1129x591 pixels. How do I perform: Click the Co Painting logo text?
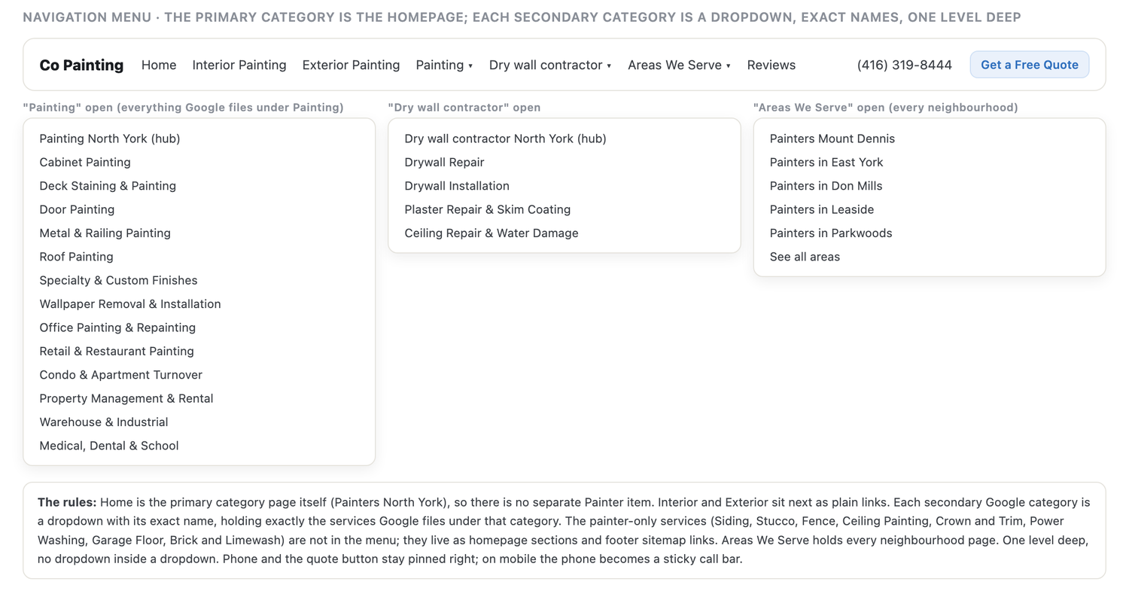click(81, 65)
